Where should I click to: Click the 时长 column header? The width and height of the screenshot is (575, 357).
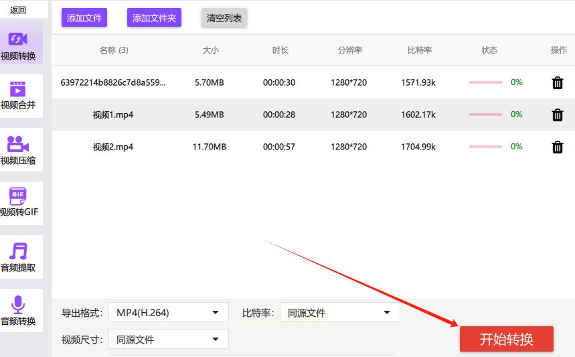tap(280, 50)
